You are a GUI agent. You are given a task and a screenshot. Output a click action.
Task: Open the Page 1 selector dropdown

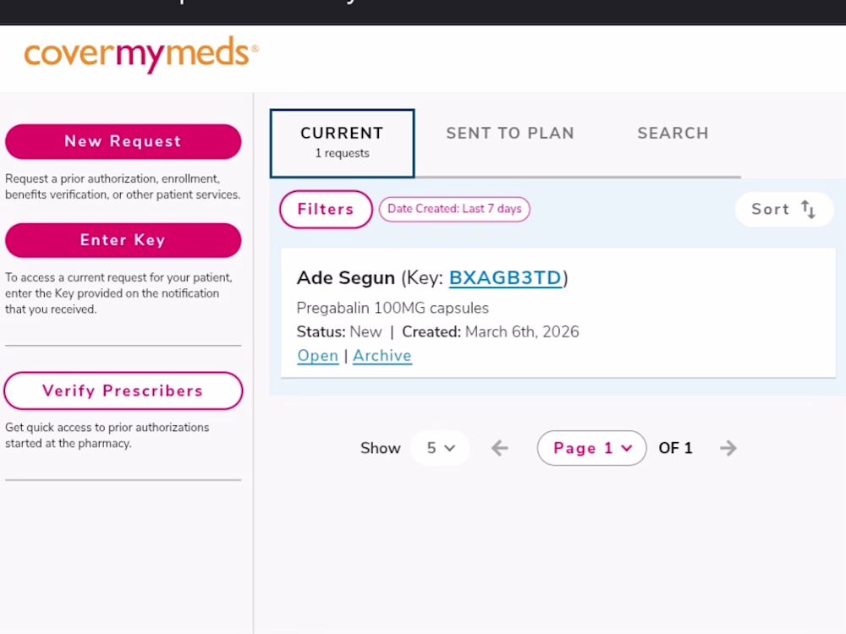592,448
